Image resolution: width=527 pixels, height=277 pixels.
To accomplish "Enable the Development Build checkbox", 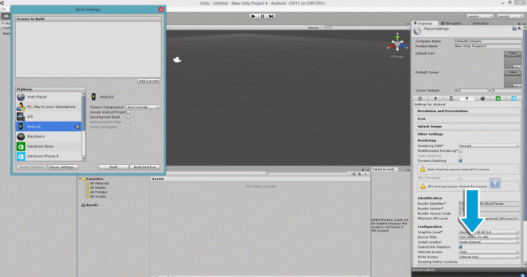I will (x=128, y=116).
